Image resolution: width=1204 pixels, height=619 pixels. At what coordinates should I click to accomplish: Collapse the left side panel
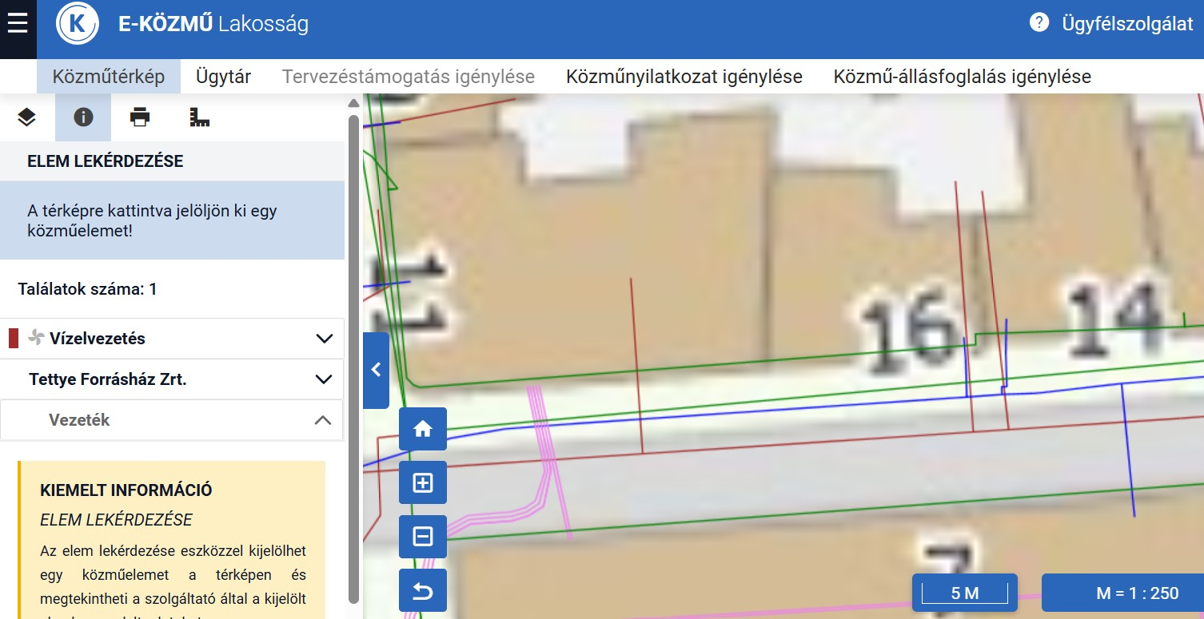376,370
